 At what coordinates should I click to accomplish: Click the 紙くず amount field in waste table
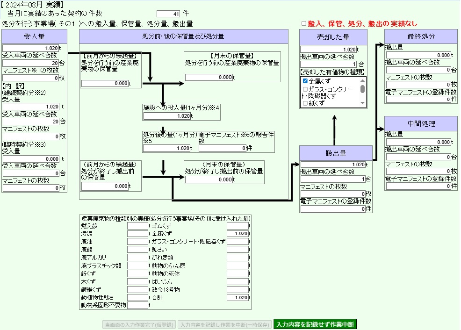coord(137,273)
